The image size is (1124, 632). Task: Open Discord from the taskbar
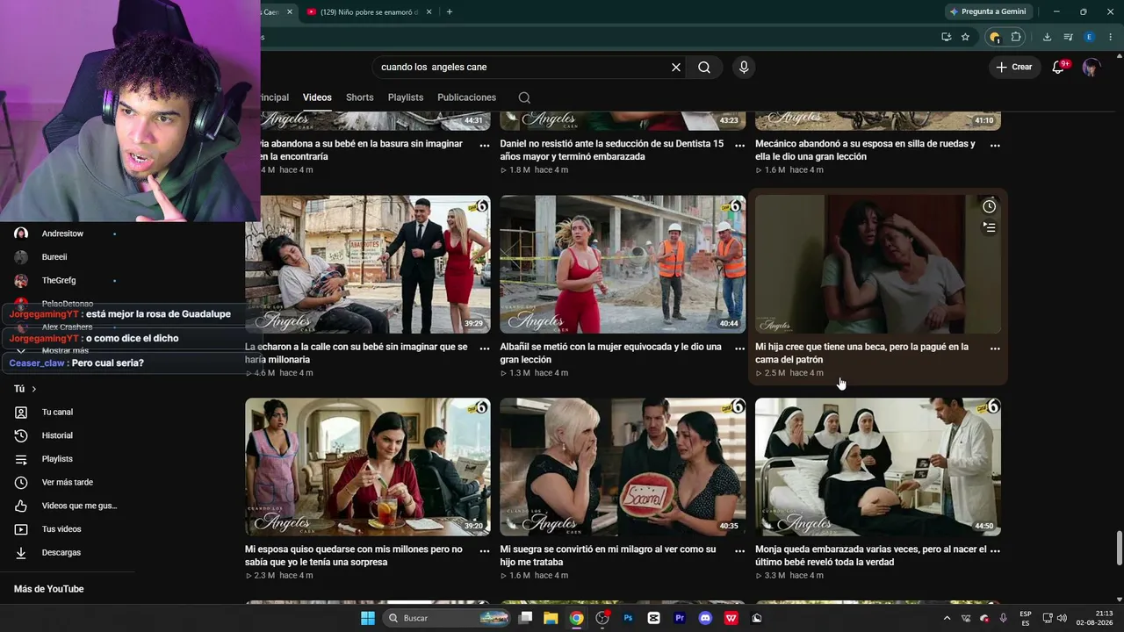point(705,618)
